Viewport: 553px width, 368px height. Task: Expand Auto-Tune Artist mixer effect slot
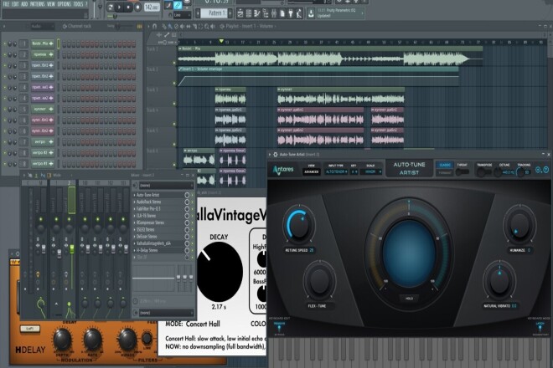click(135, 195)
